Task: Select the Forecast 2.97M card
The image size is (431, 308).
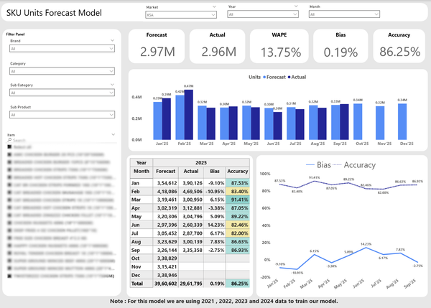Action: tap(157, 46)
